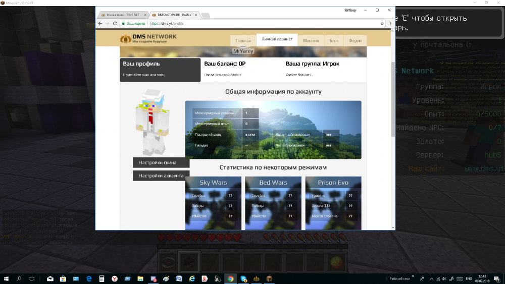This screenshot has width=505, height=284.
Task: Expand the 'Рабочий стол' toolbar chevron
Action: tap(413, 276)
